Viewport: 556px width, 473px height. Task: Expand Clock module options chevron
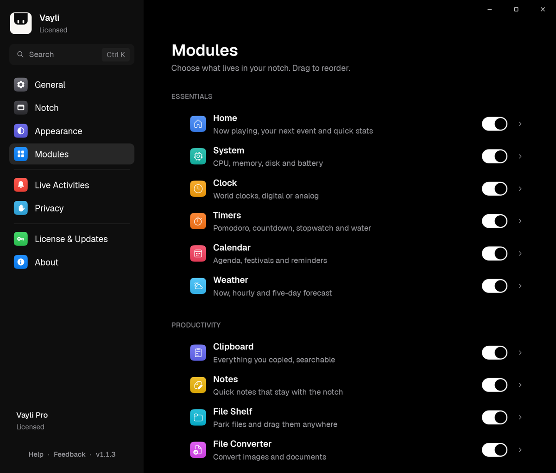520,189
